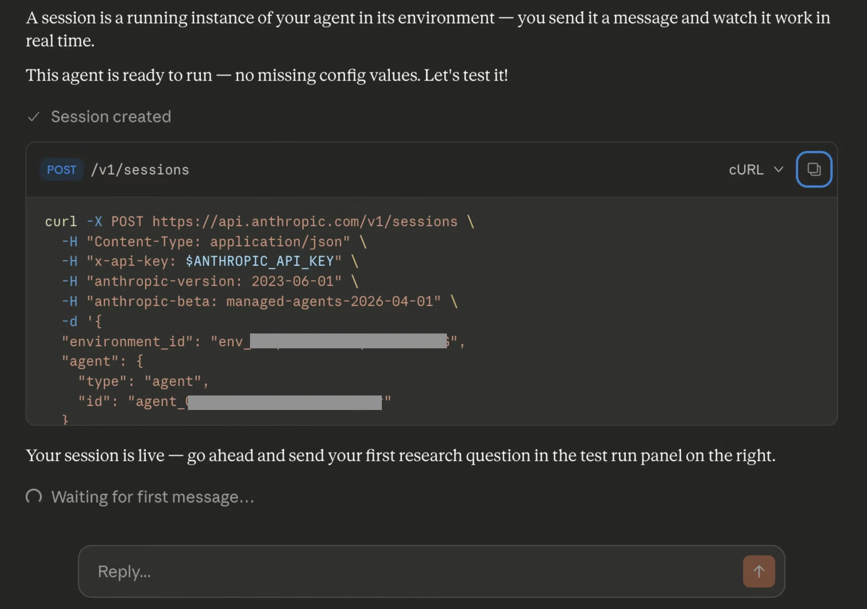The height and width of the screenshot is (609, 867).
Task: Send the reply with the arrow button
Action: click(x=759, y=571)
